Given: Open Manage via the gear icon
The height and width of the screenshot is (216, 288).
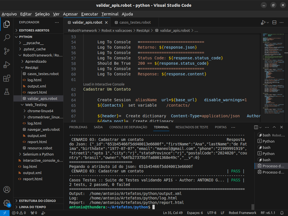Looking at the screenshot, I should tap(6, 203).
